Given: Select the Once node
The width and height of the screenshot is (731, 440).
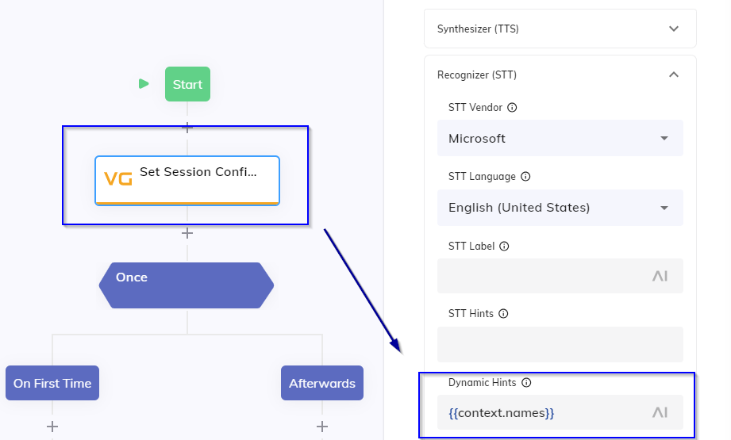Looking at the screenshot, I should tap(187, 285).
